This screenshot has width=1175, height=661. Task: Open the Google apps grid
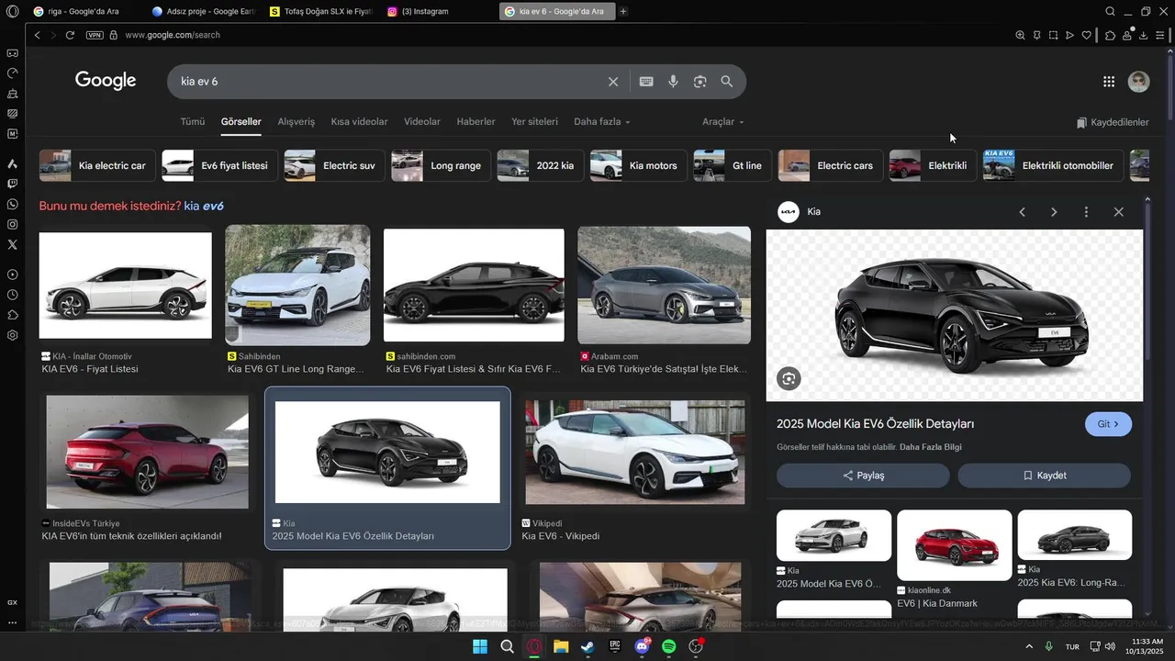tap(1109, 82)
